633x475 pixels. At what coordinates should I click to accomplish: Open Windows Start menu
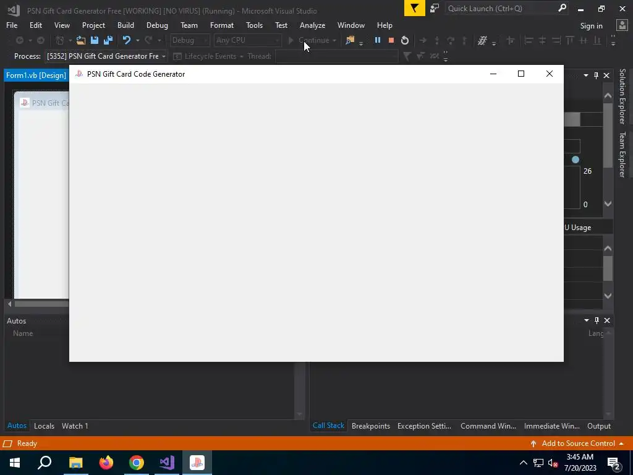click(15, 463)
